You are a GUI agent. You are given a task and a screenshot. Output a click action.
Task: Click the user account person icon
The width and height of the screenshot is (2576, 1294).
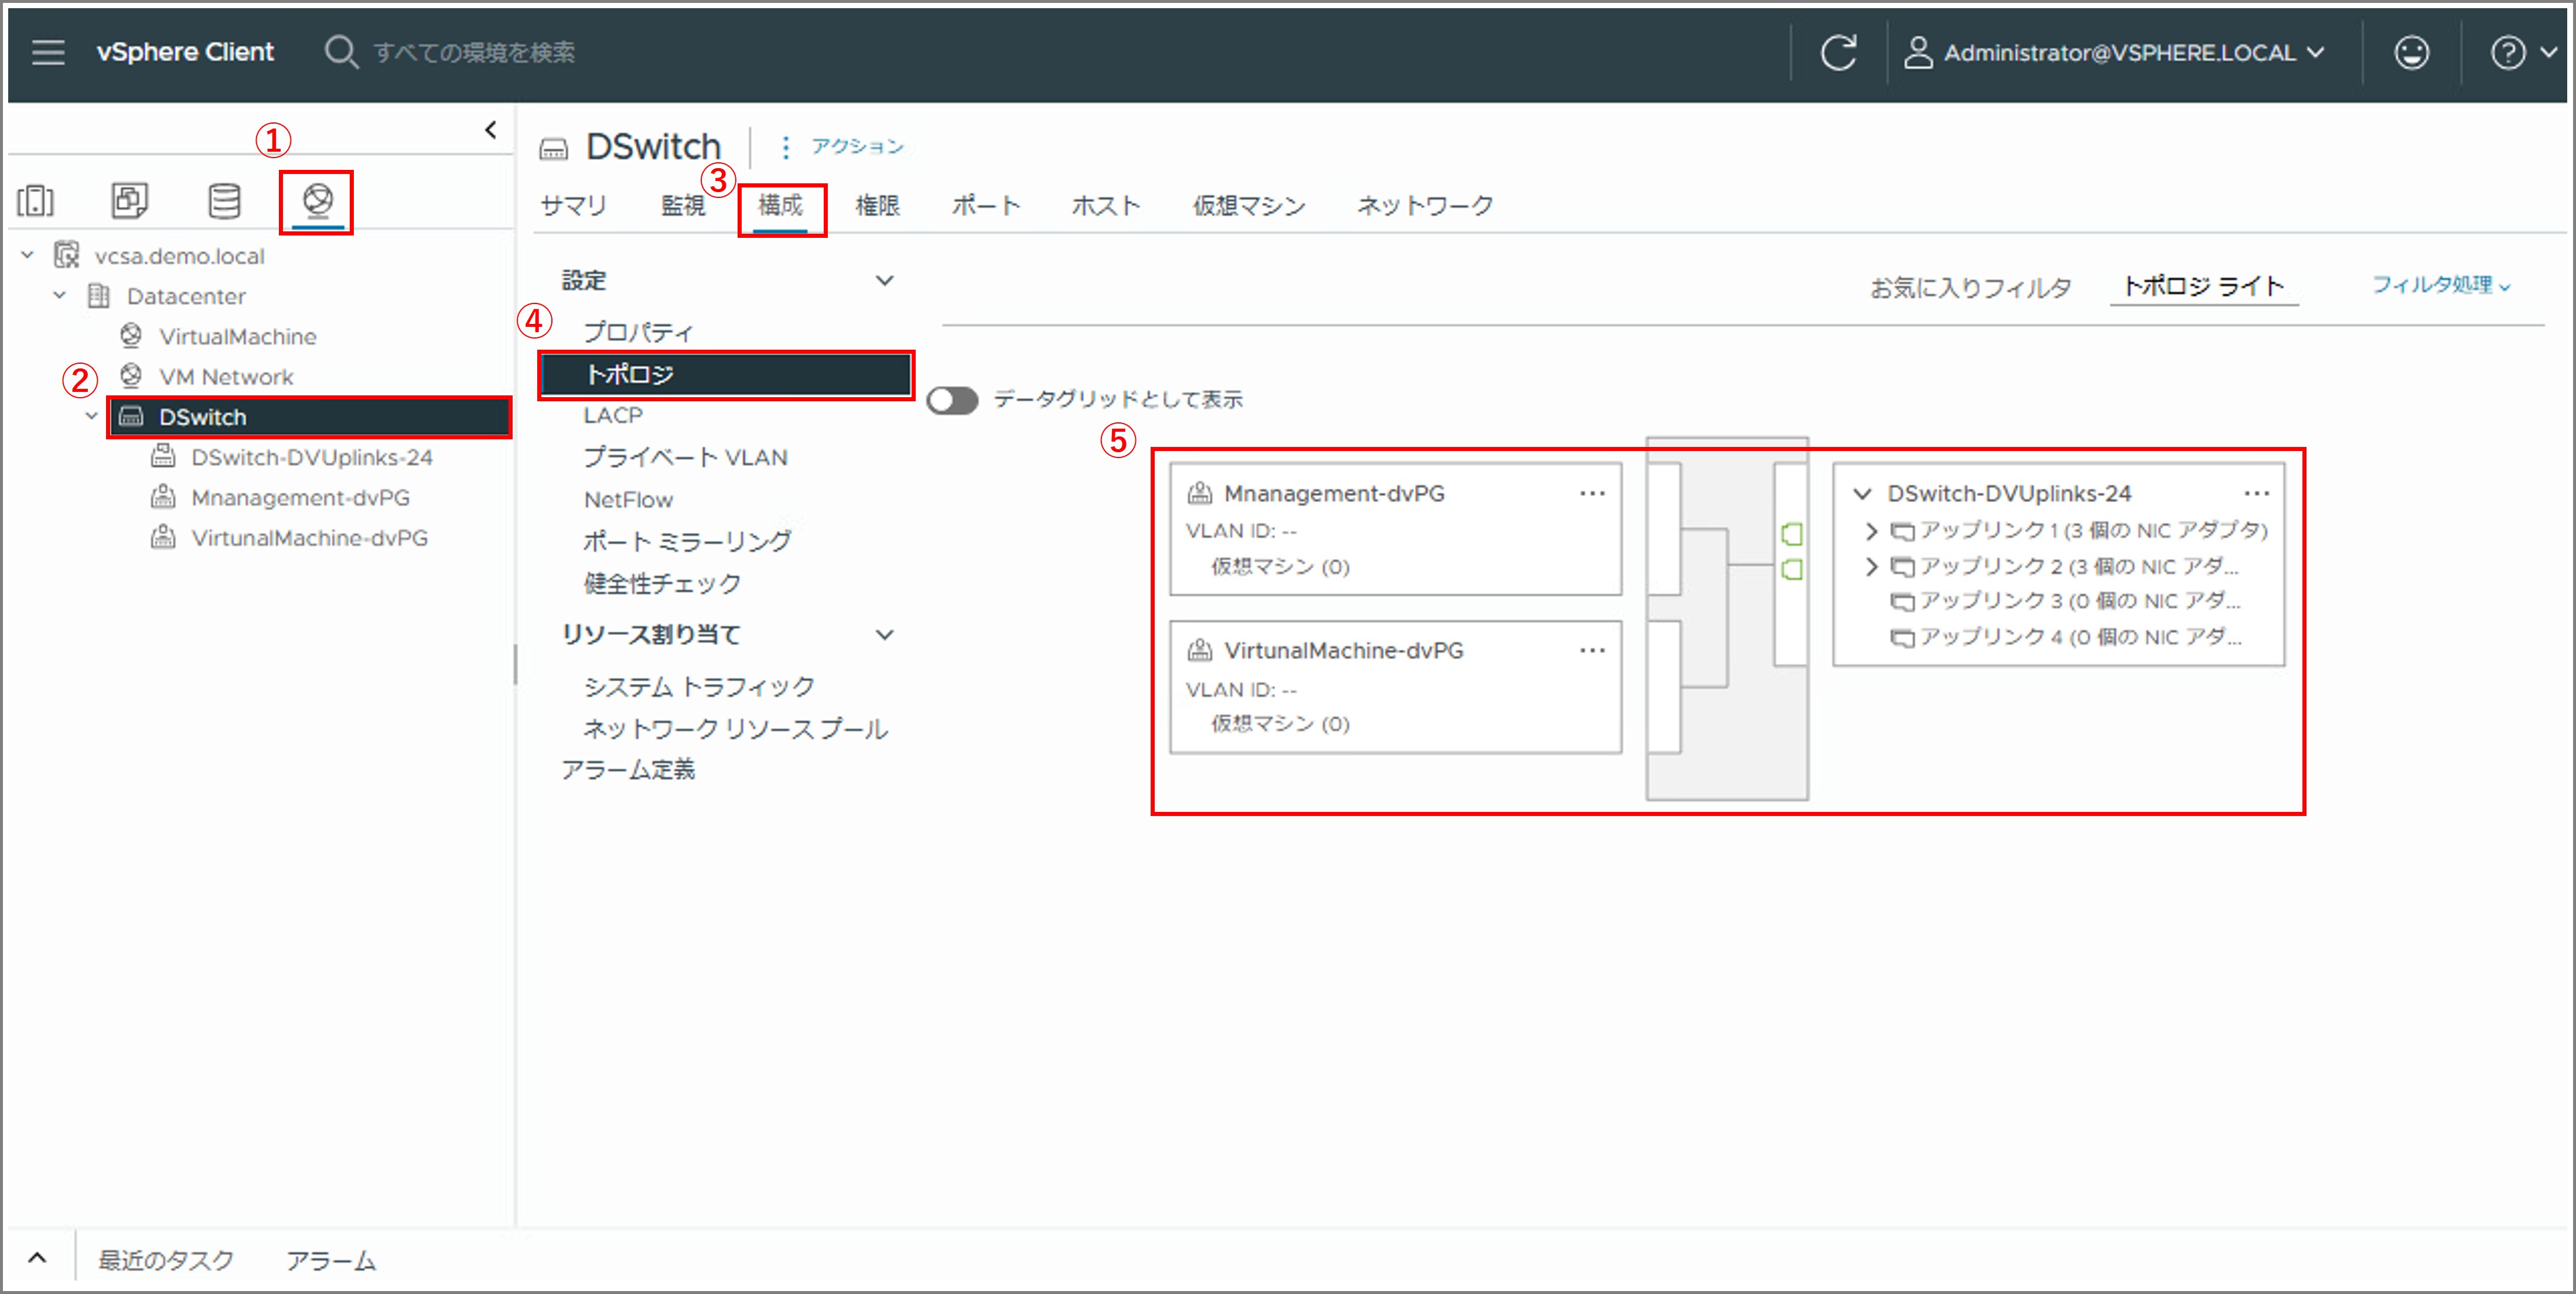point(1917,52)
